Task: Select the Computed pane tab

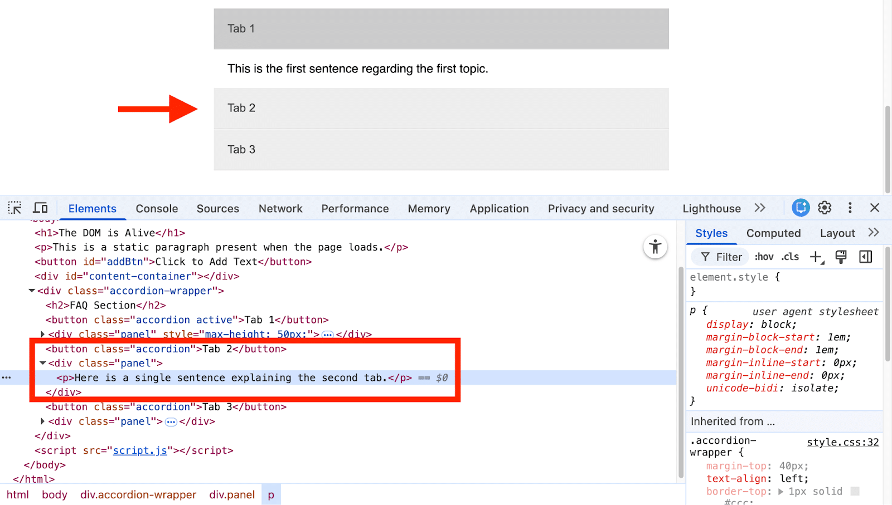Action: [x=773, y=233]
